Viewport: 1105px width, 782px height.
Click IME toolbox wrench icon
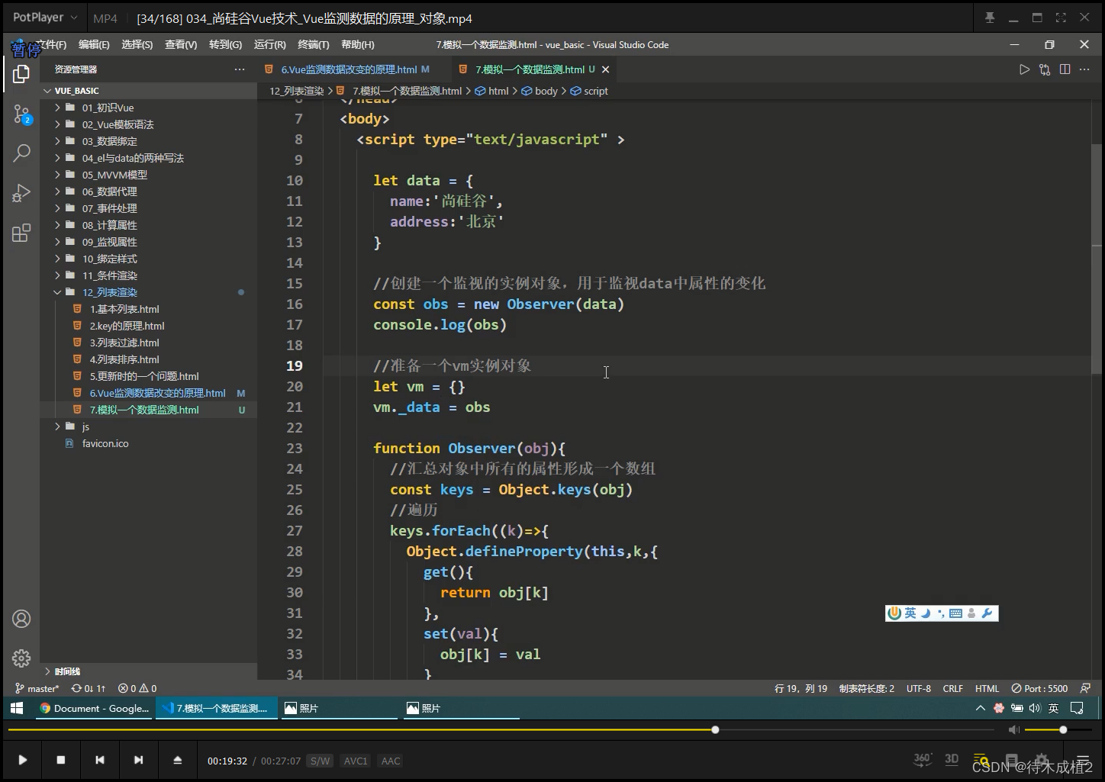click(987, 613)
